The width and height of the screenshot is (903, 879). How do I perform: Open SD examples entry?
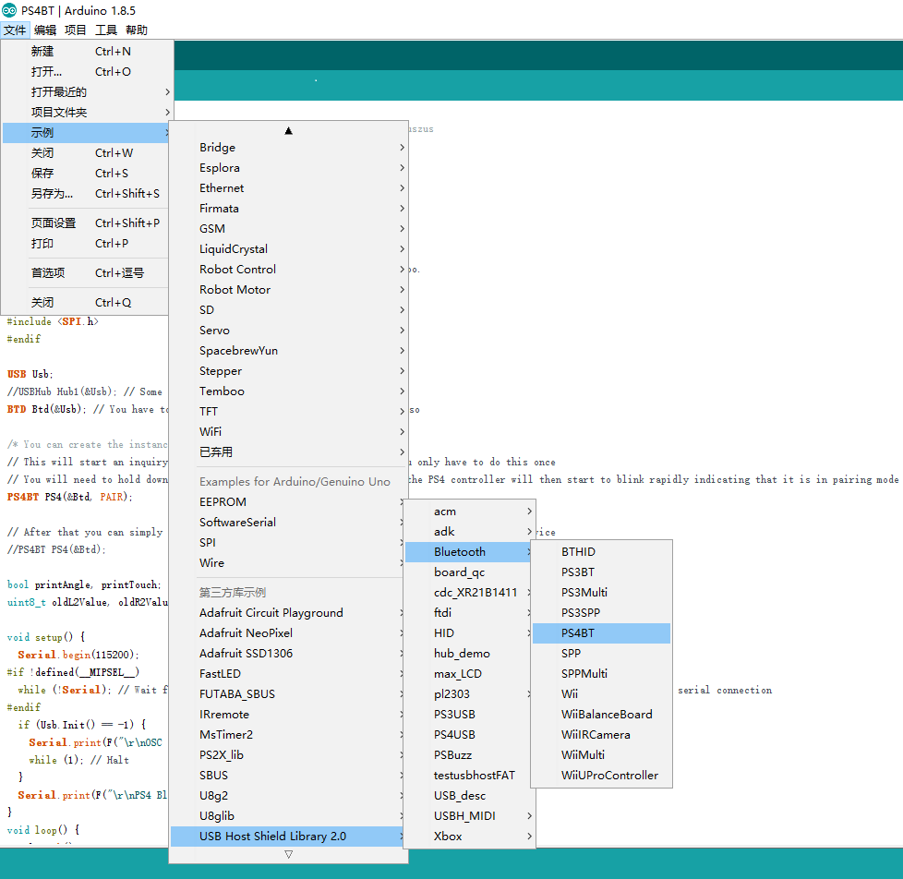click(x=288, y=310)
